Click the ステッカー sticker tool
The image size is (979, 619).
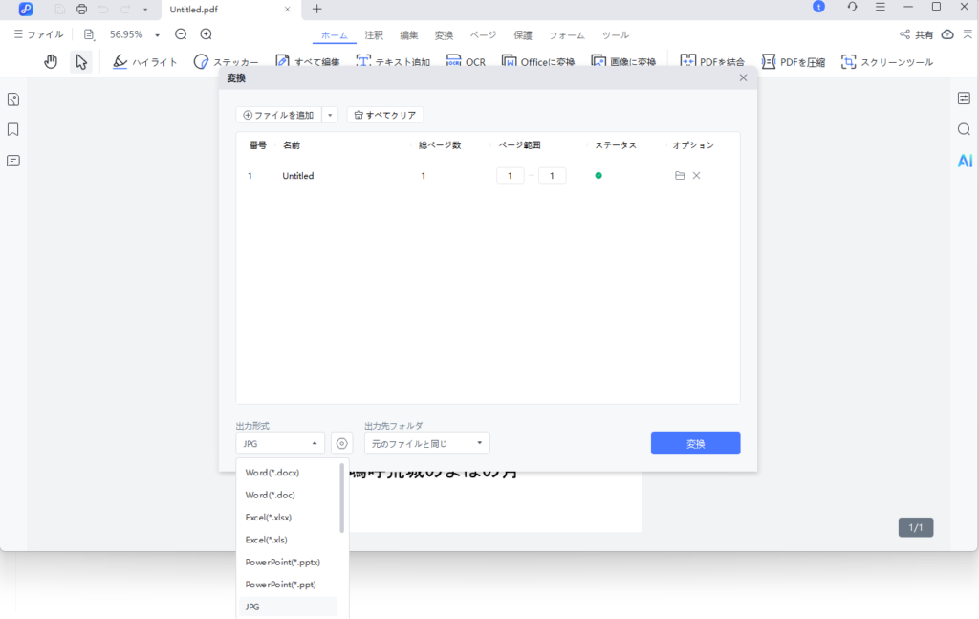pos(227,60)
